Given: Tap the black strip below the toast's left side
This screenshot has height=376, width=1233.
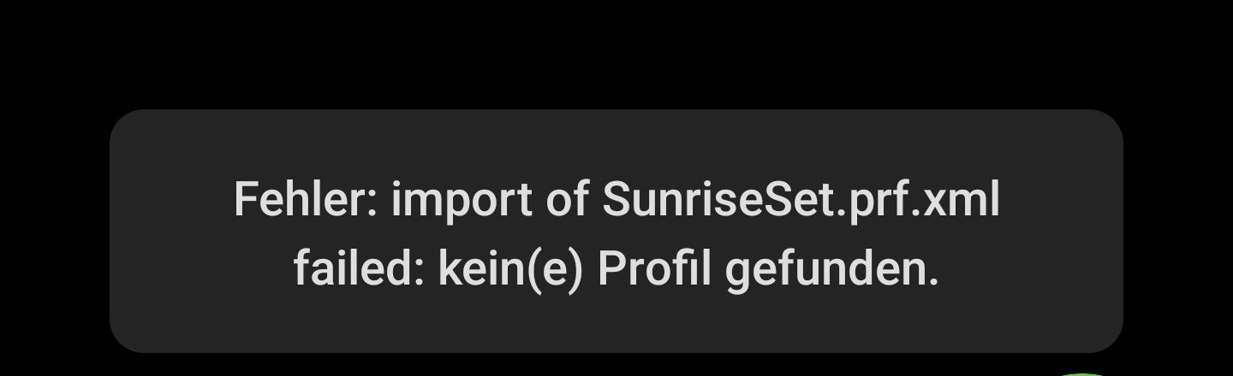Looking at the screenshot, I should click(x=342, y=365).
